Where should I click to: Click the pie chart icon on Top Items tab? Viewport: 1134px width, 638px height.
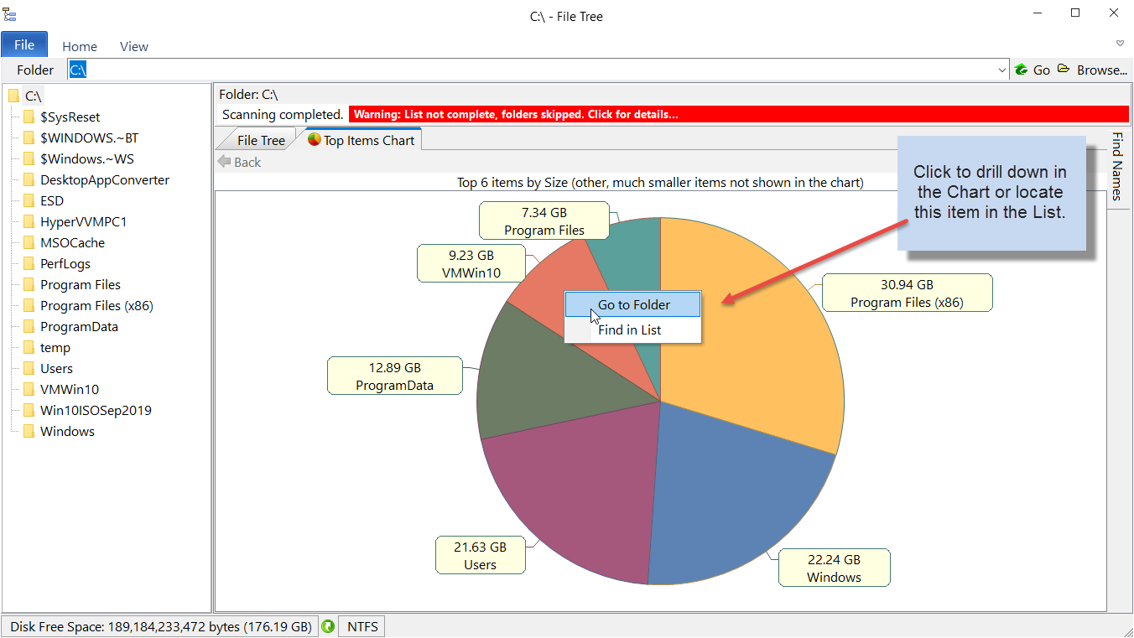click(315, 140)
